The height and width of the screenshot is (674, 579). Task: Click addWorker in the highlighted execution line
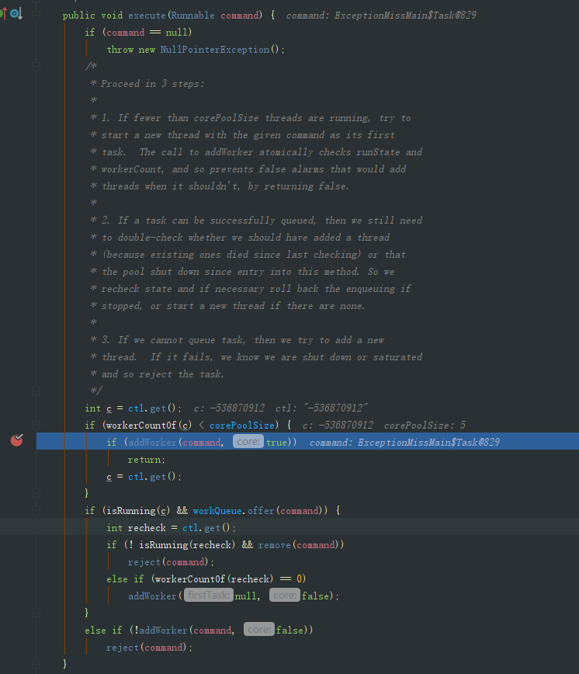click(152, 443)
